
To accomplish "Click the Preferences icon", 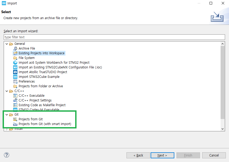I will click(15, 82).
